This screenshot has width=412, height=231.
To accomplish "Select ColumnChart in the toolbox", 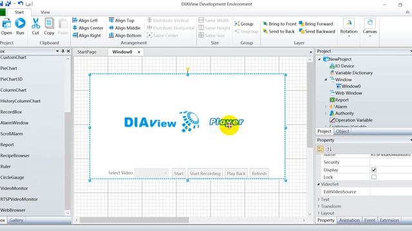I will pyautogui.click(x=14, y=90).
